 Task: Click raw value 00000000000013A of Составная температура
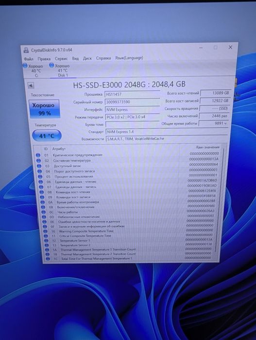pyautogui.click(x=204, y=159)
